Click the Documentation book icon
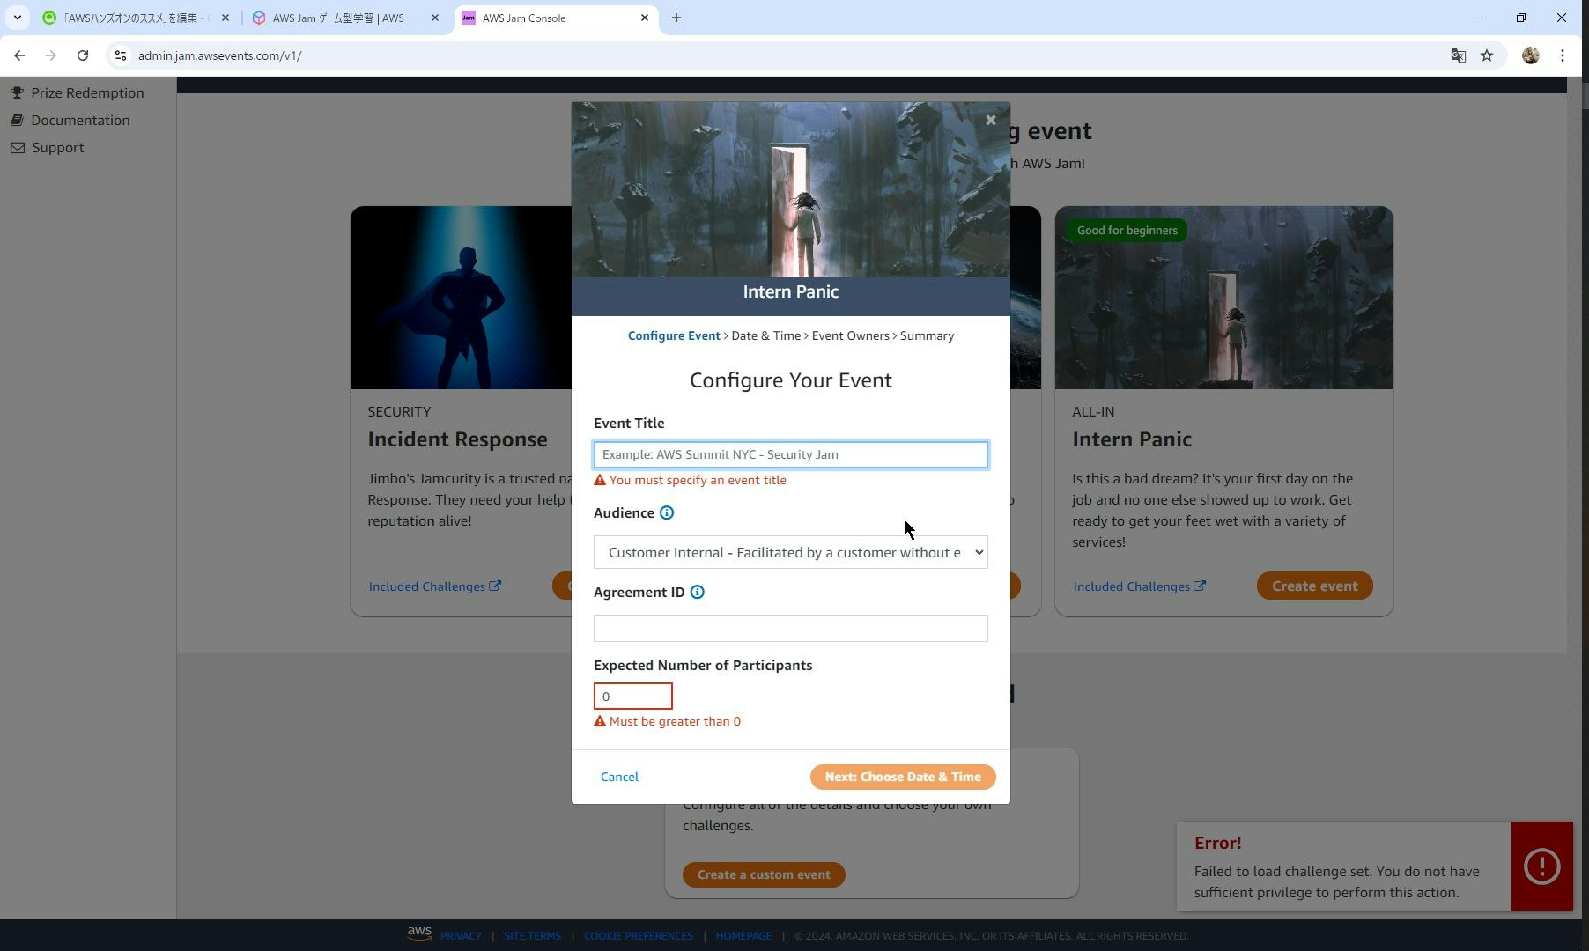Viewport: 1589px width, 951px height. click(x=17, y=120)
